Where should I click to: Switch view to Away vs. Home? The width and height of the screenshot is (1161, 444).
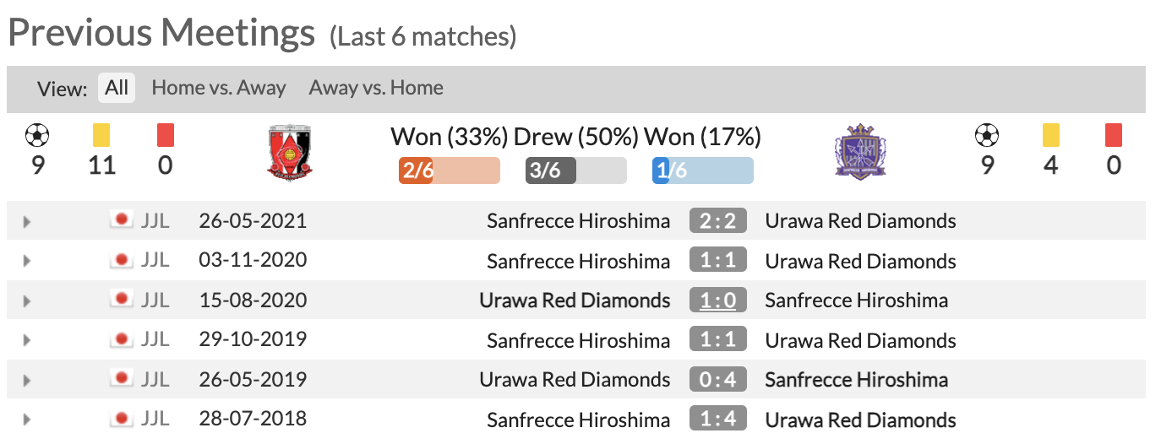376,87
